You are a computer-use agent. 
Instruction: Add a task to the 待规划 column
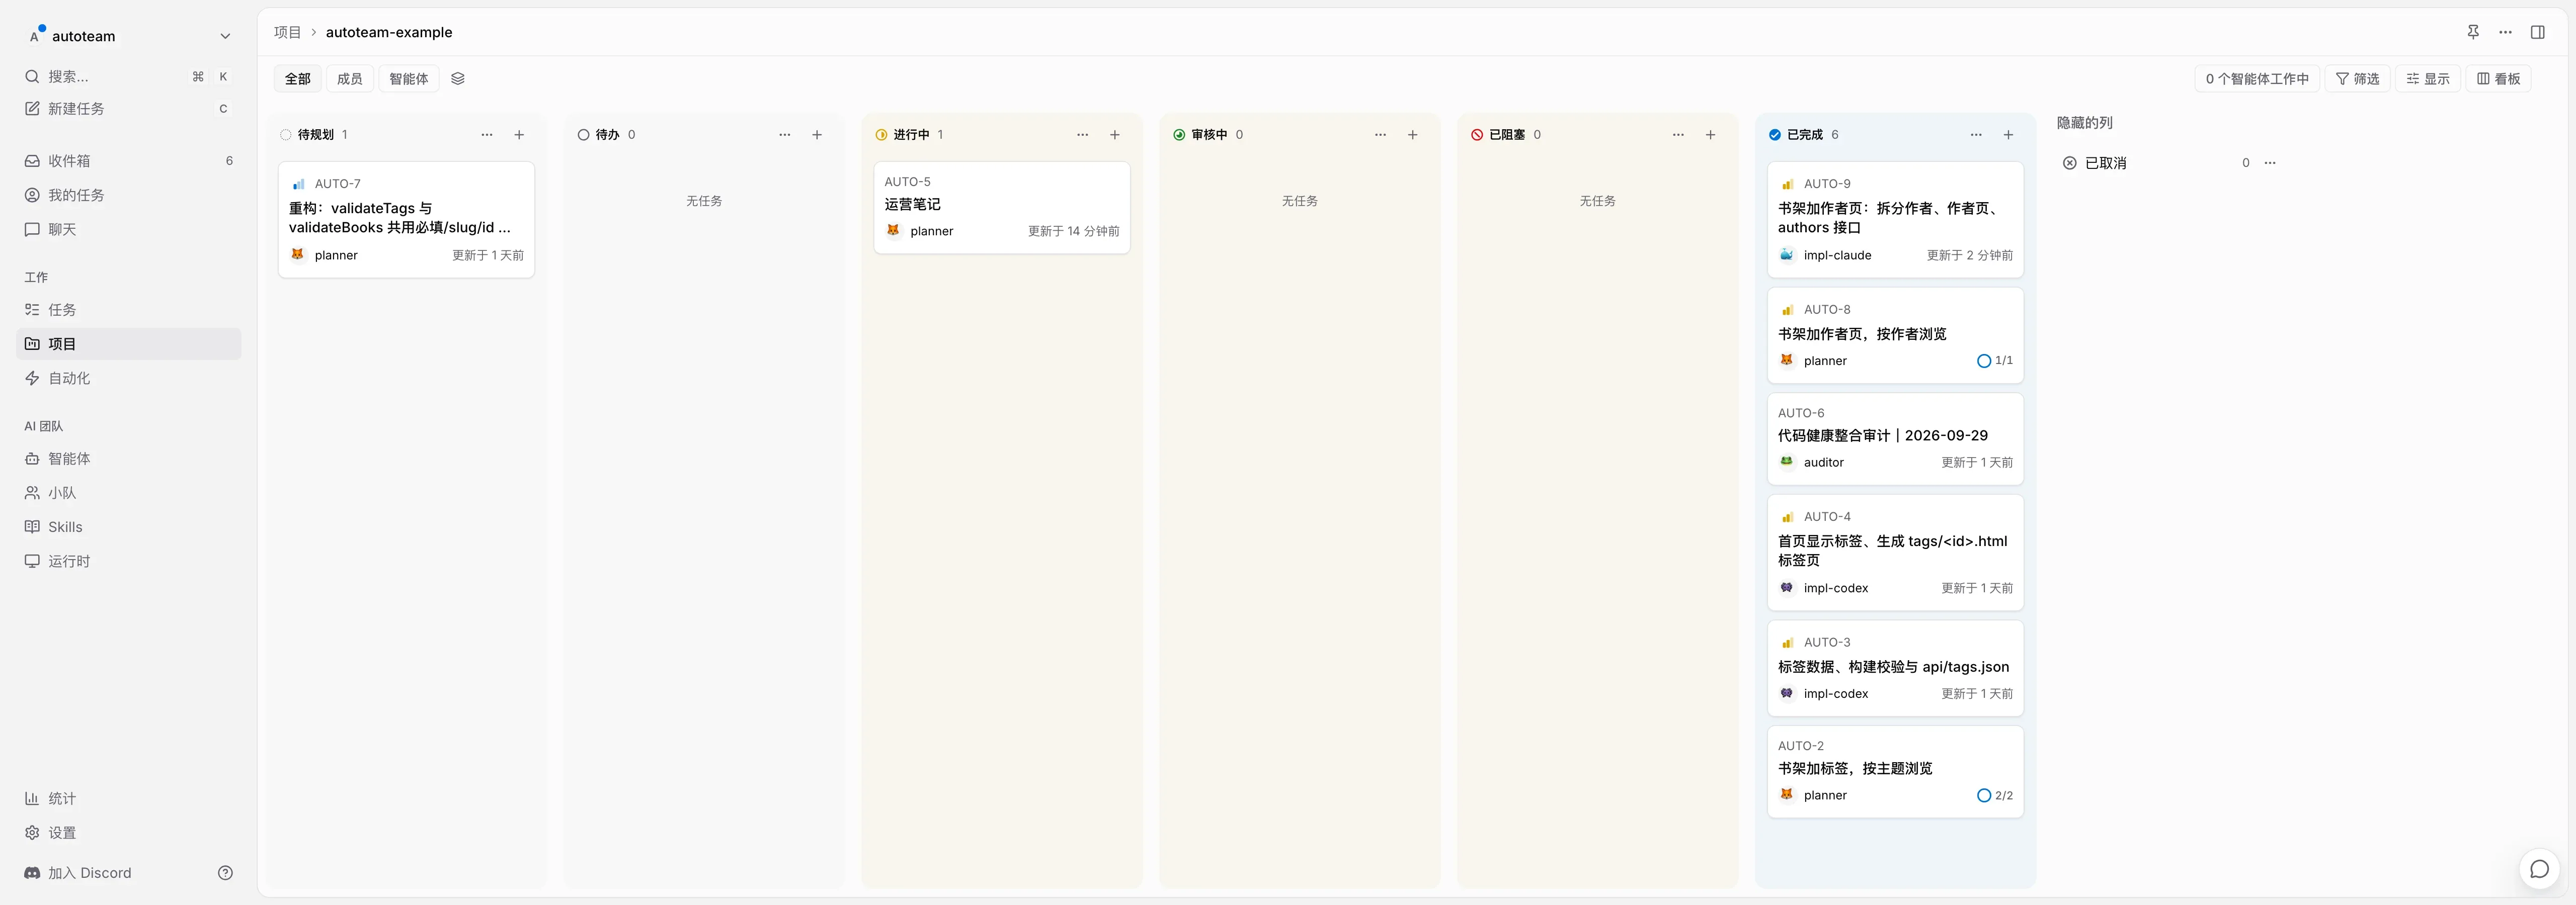pyautogui.click(x=519, y=135)
